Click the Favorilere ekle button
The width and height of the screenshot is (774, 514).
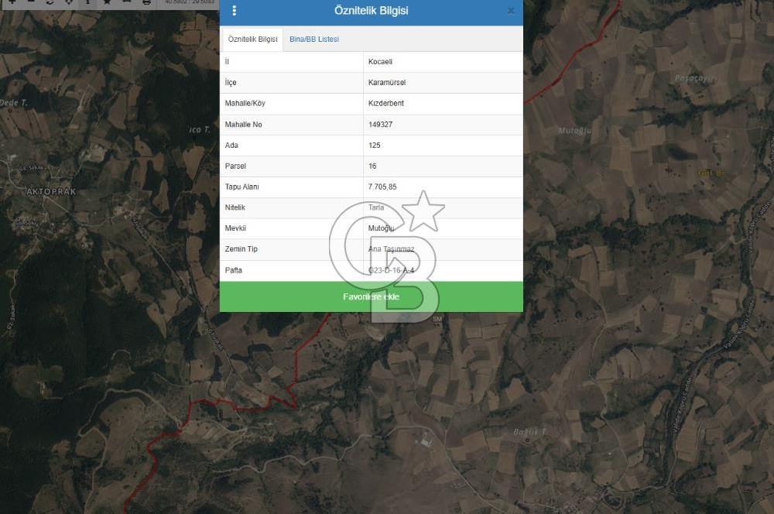(372, 296)
